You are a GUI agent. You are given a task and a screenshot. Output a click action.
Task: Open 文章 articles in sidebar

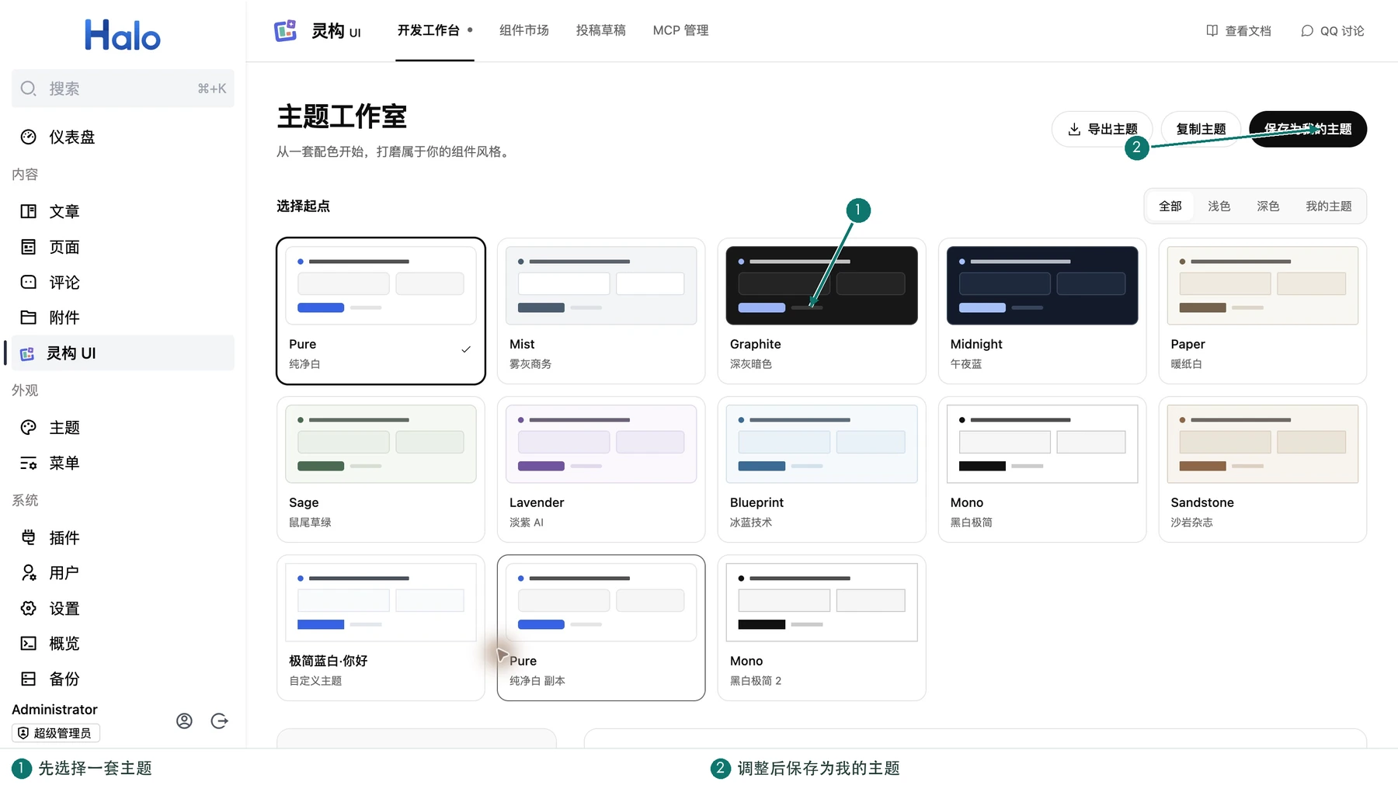[x=123, y=211]
